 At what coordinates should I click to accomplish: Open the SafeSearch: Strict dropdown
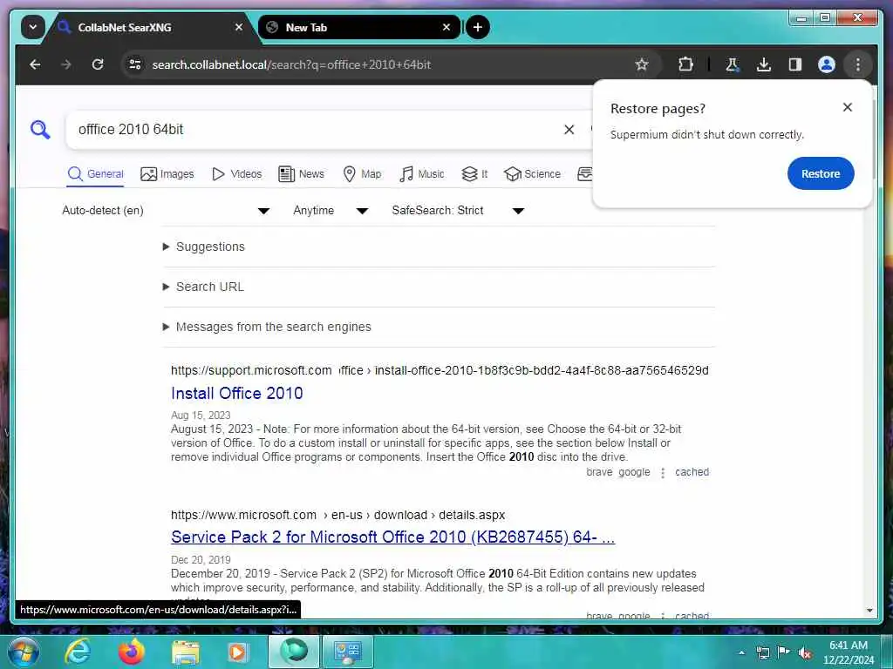[x=457, y=211]
